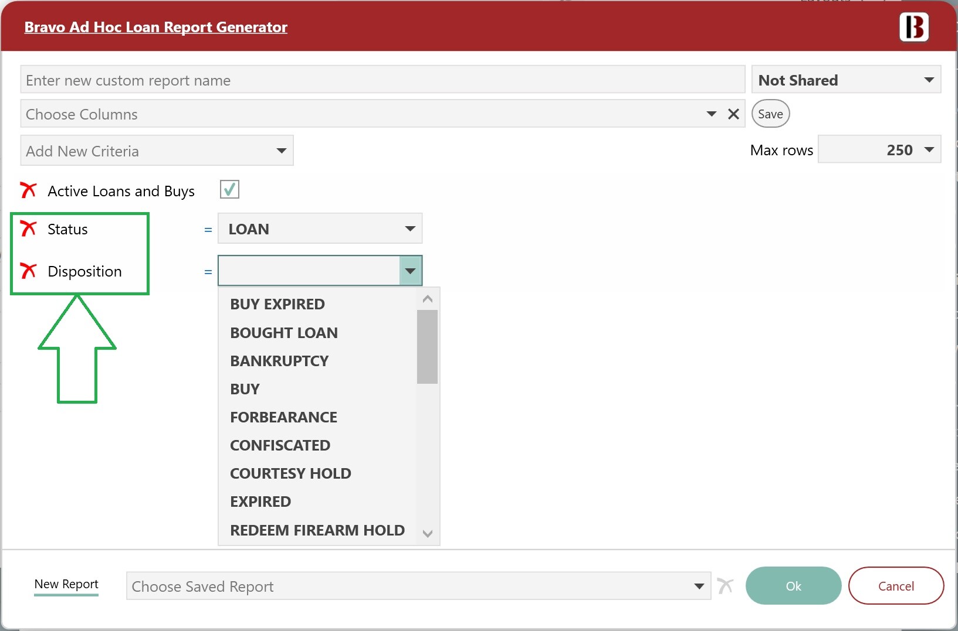The height and width of the screenshot is (631, 958).
Task: Click the list scroll up arrow
Action: click(427, 299)
